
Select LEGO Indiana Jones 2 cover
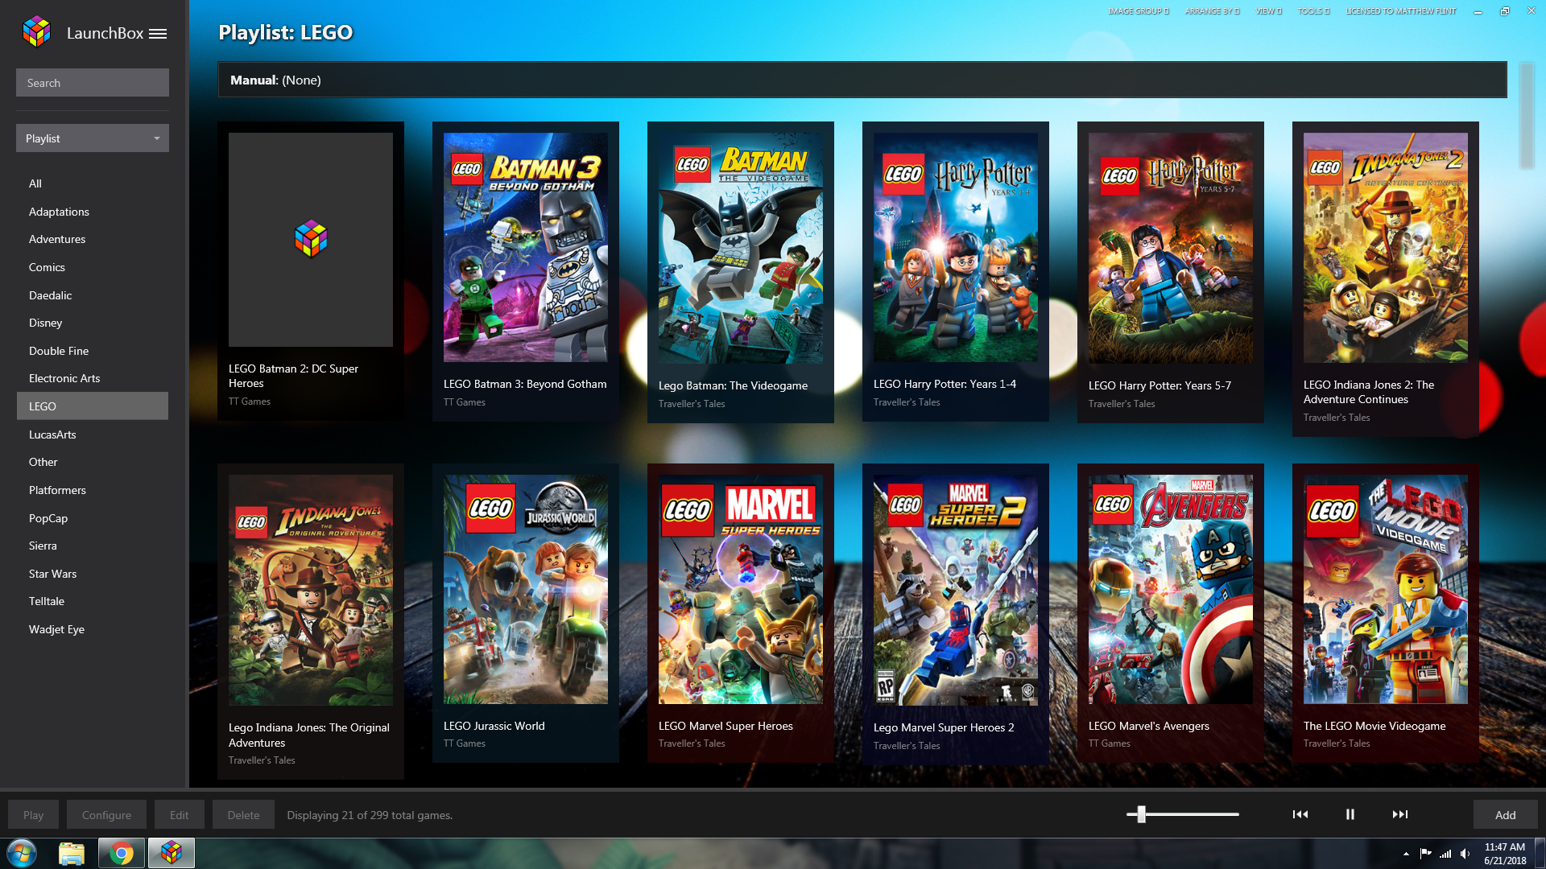1386,248
